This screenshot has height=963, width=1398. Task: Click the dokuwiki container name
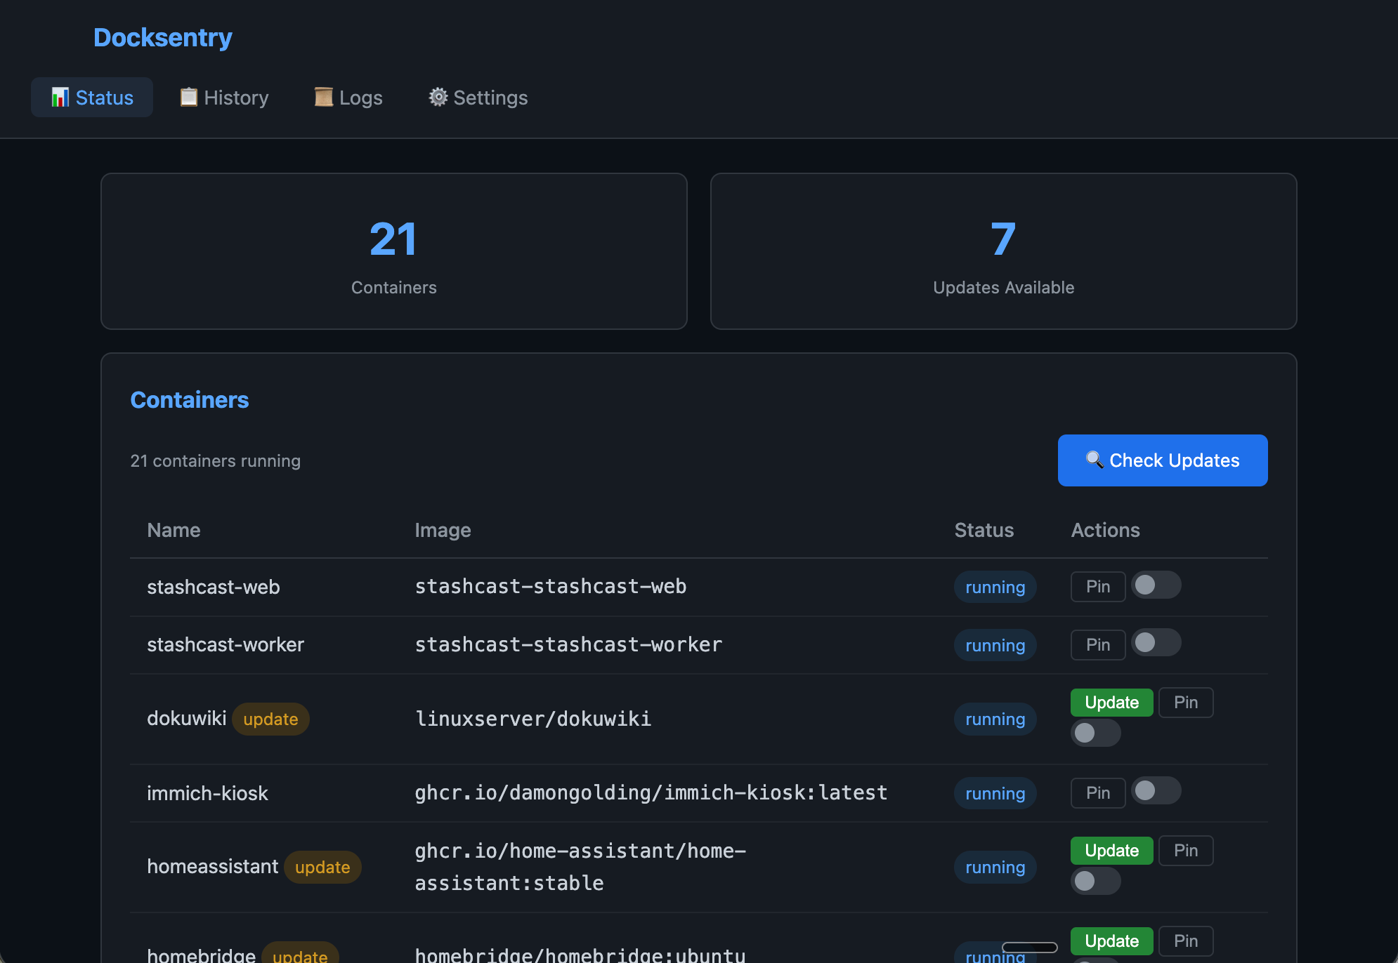pyautogui.click(x=187, y=719)
